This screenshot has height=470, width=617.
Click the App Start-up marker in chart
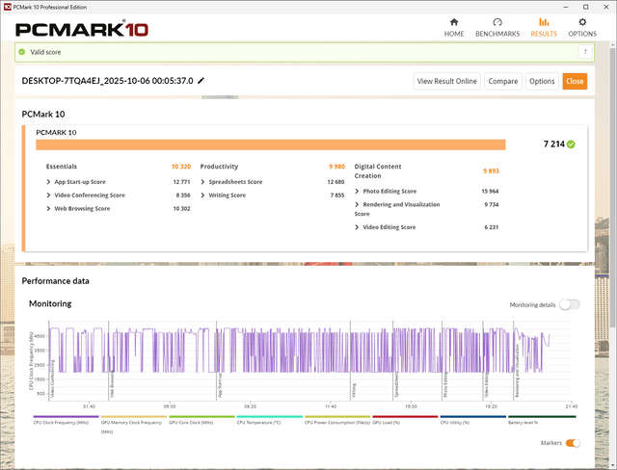click(x=220, y=385)
